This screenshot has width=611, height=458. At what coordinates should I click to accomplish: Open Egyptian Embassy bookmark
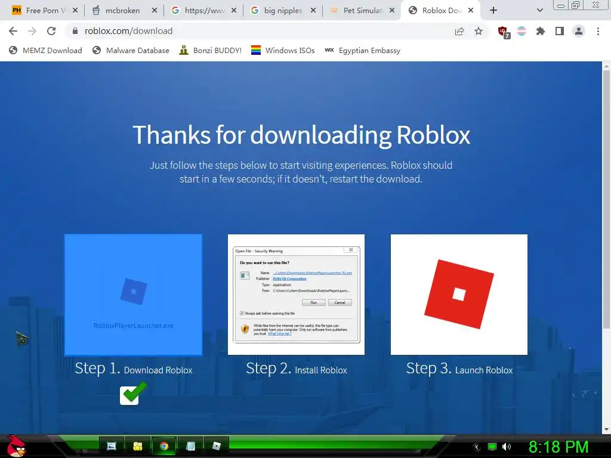(362, 50)
